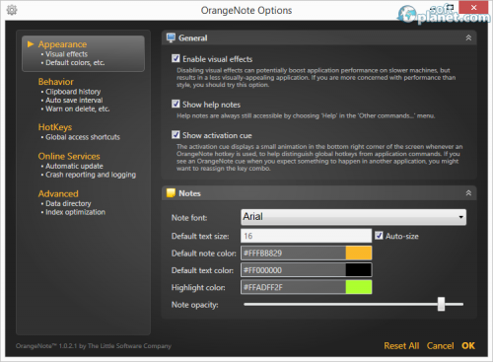Screen dimensions: 493x362
Task: Select Crash reporting and logging
Action: tap(91, 175)
